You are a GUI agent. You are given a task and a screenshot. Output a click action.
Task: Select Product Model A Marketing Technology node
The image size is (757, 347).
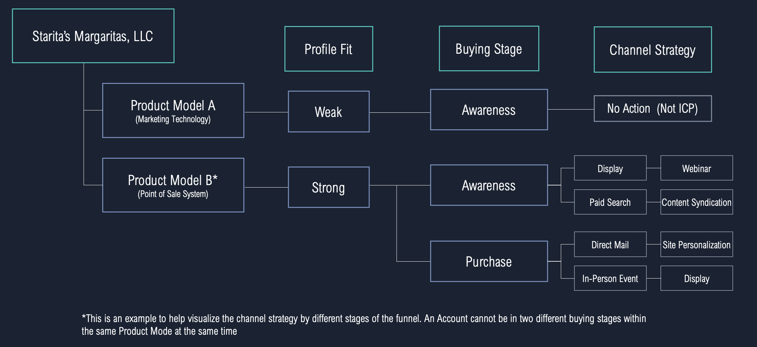point(173,110)
